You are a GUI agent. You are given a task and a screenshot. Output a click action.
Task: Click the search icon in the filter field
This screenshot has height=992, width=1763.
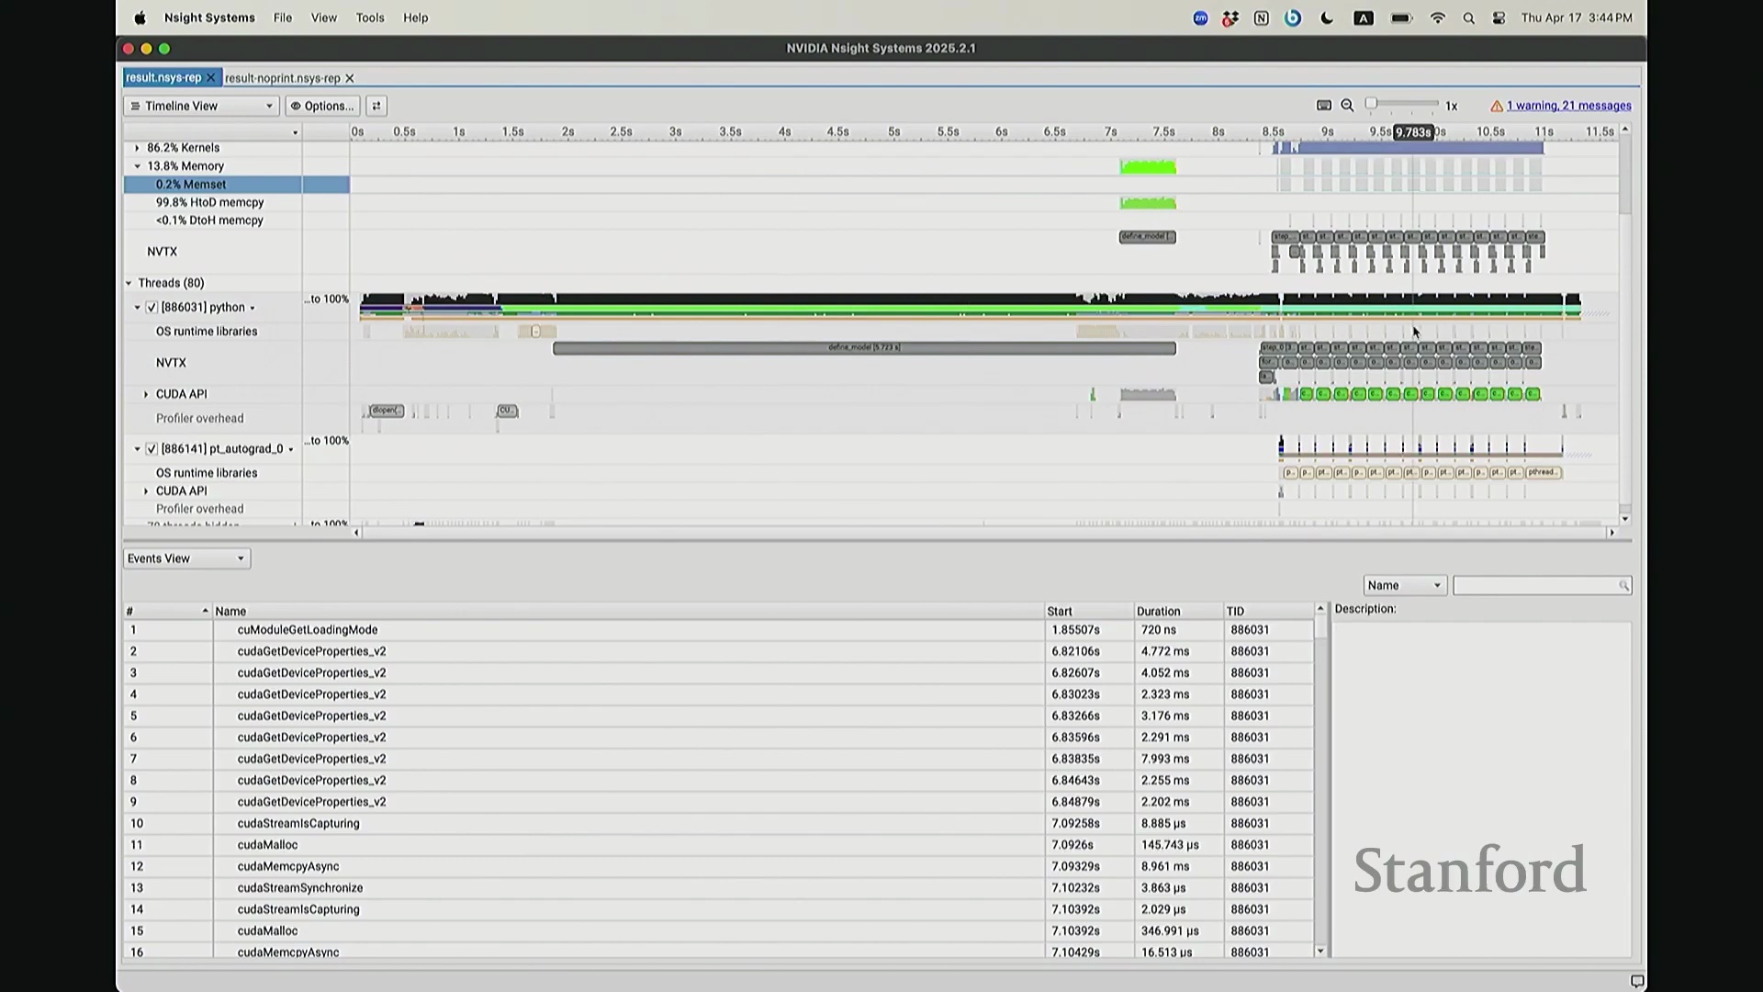[x=1623, y=586]
